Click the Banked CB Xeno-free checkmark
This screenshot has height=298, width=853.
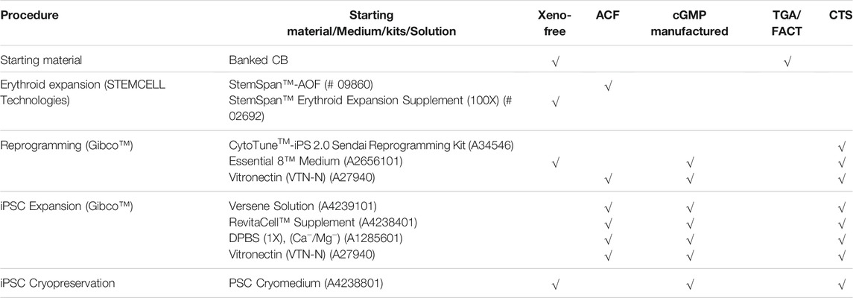pos(556,61)
